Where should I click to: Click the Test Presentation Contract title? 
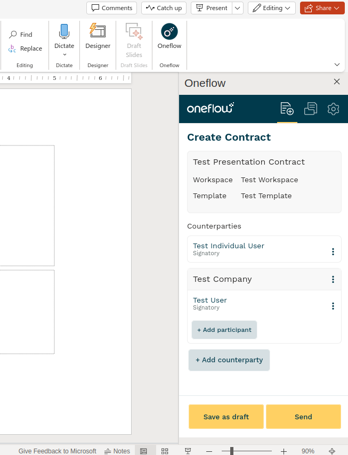249,162
